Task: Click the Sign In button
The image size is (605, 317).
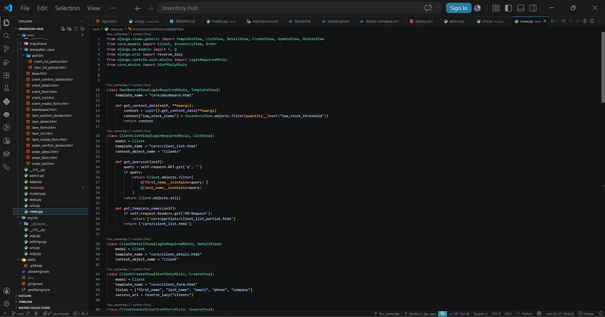Action: [458, 8]
